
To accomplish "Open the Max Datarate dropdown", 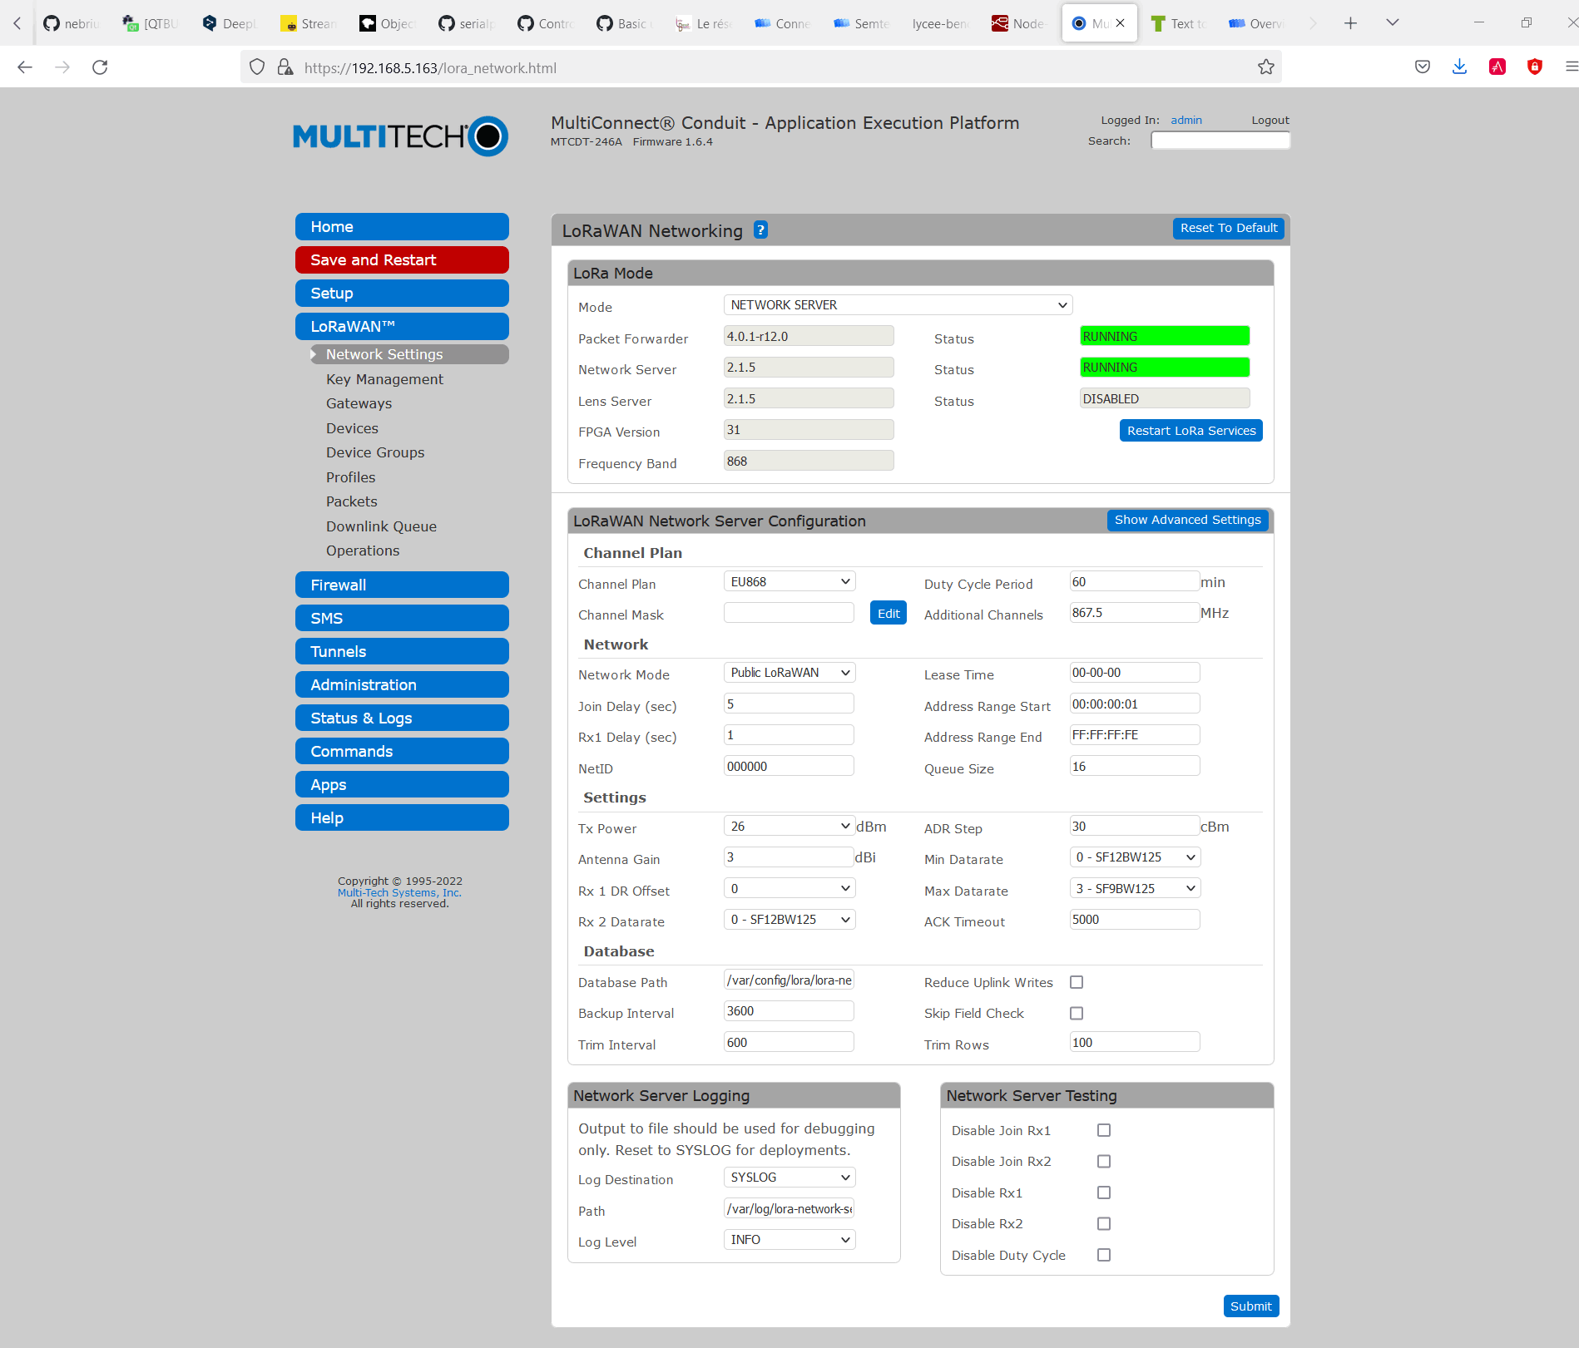I will [x=1135, y=889].
